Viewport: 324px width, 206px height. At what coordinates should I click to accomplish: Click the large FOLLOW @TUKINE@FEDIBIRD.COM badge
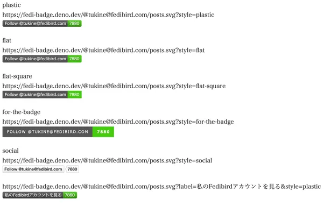click(47, 132)
